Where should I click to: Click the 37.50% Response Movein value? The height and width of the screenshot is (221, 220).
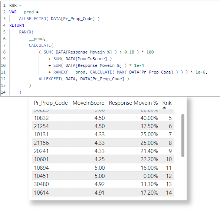149,126
